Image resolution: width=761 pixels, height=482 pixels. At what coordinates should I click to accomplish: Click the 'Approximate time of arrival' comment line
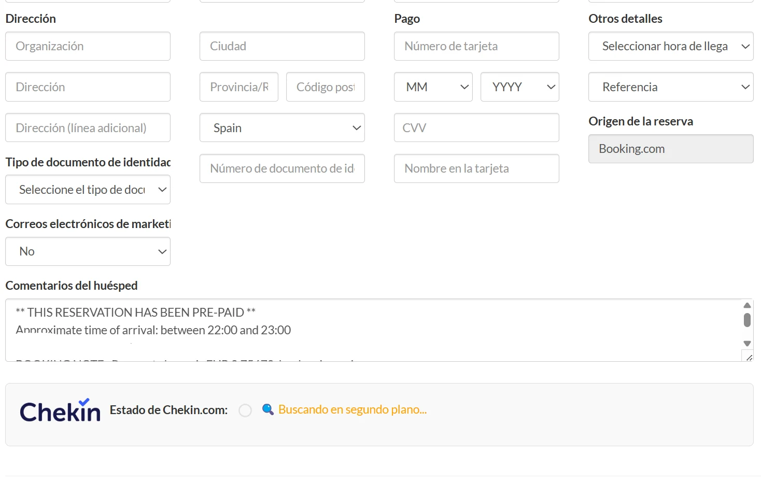(153, 330)
